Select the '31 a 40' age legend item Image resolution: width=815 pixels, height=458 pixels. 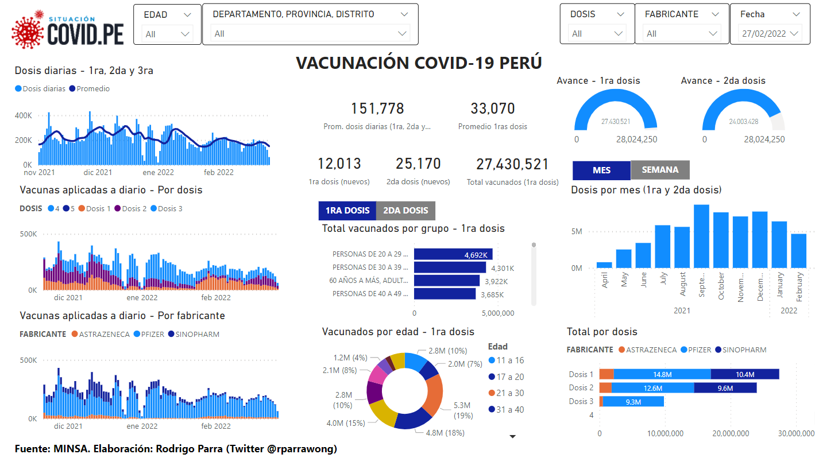(x=506, y=410)
